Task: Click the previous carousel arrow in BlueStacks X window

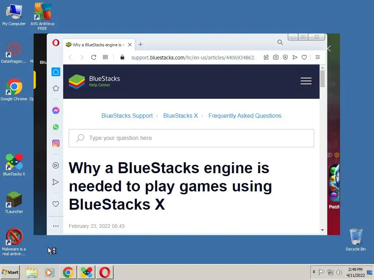Action: tap(330, 155)
